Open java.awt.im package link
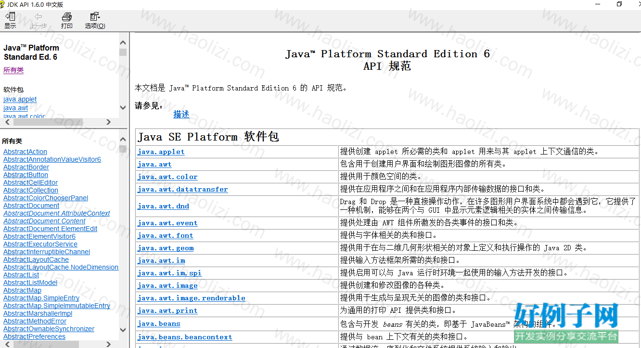 click(161, 260)
